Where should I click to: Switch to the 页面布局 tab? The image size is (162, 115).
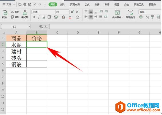75,5
